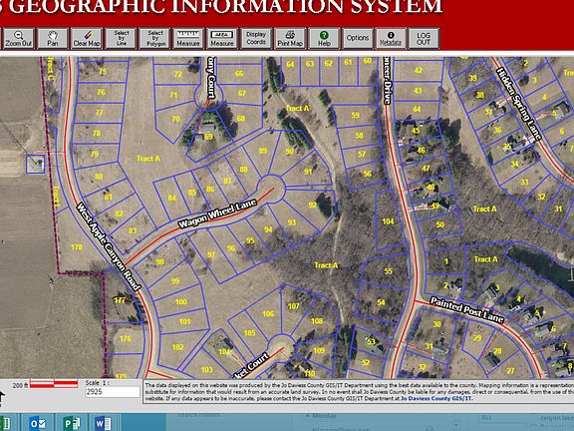Click Display Coords button
Viewport: 574px width, 431px height.
(256, 39)
